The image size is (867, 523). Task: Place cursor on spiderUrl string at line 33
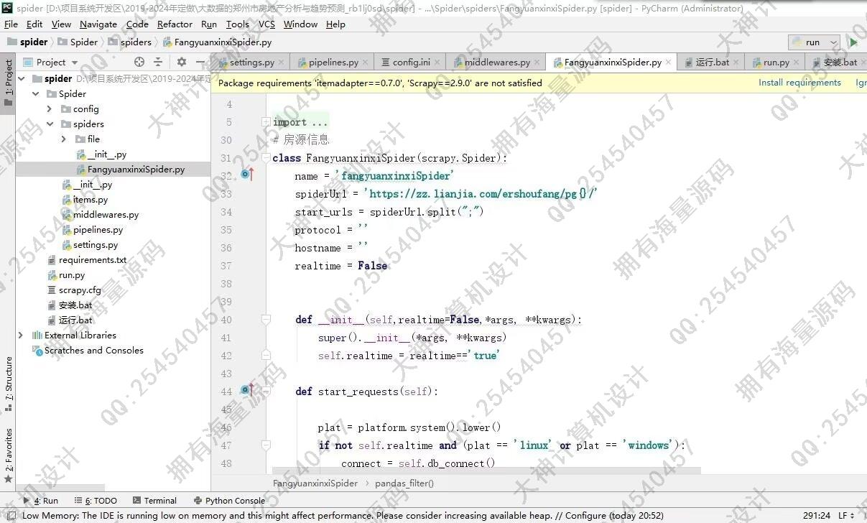(481, 194)
